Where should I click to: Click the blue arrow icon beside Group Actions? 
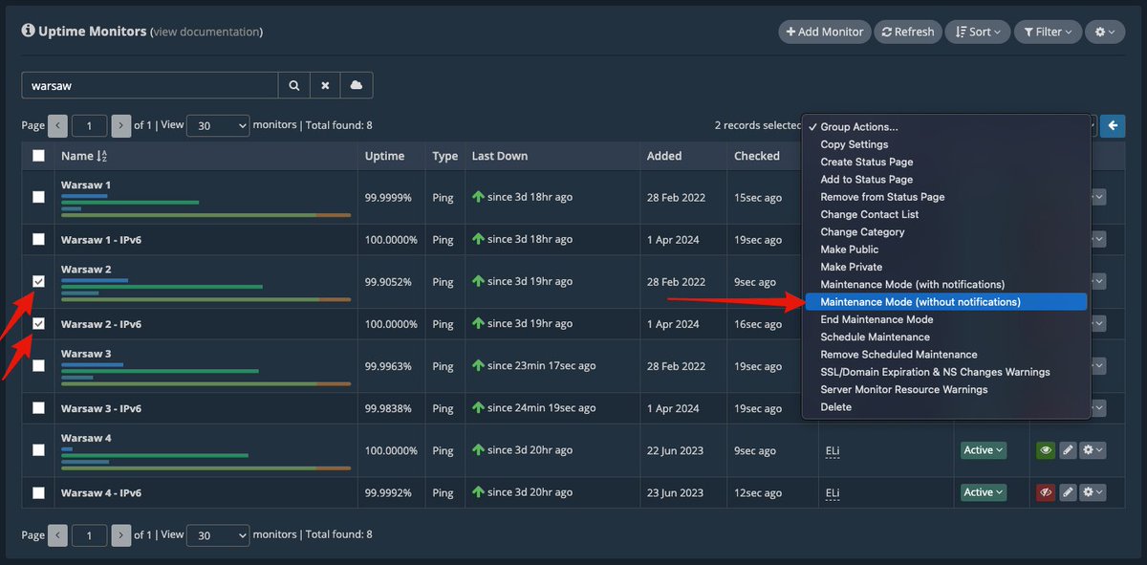click(1112, 125)
